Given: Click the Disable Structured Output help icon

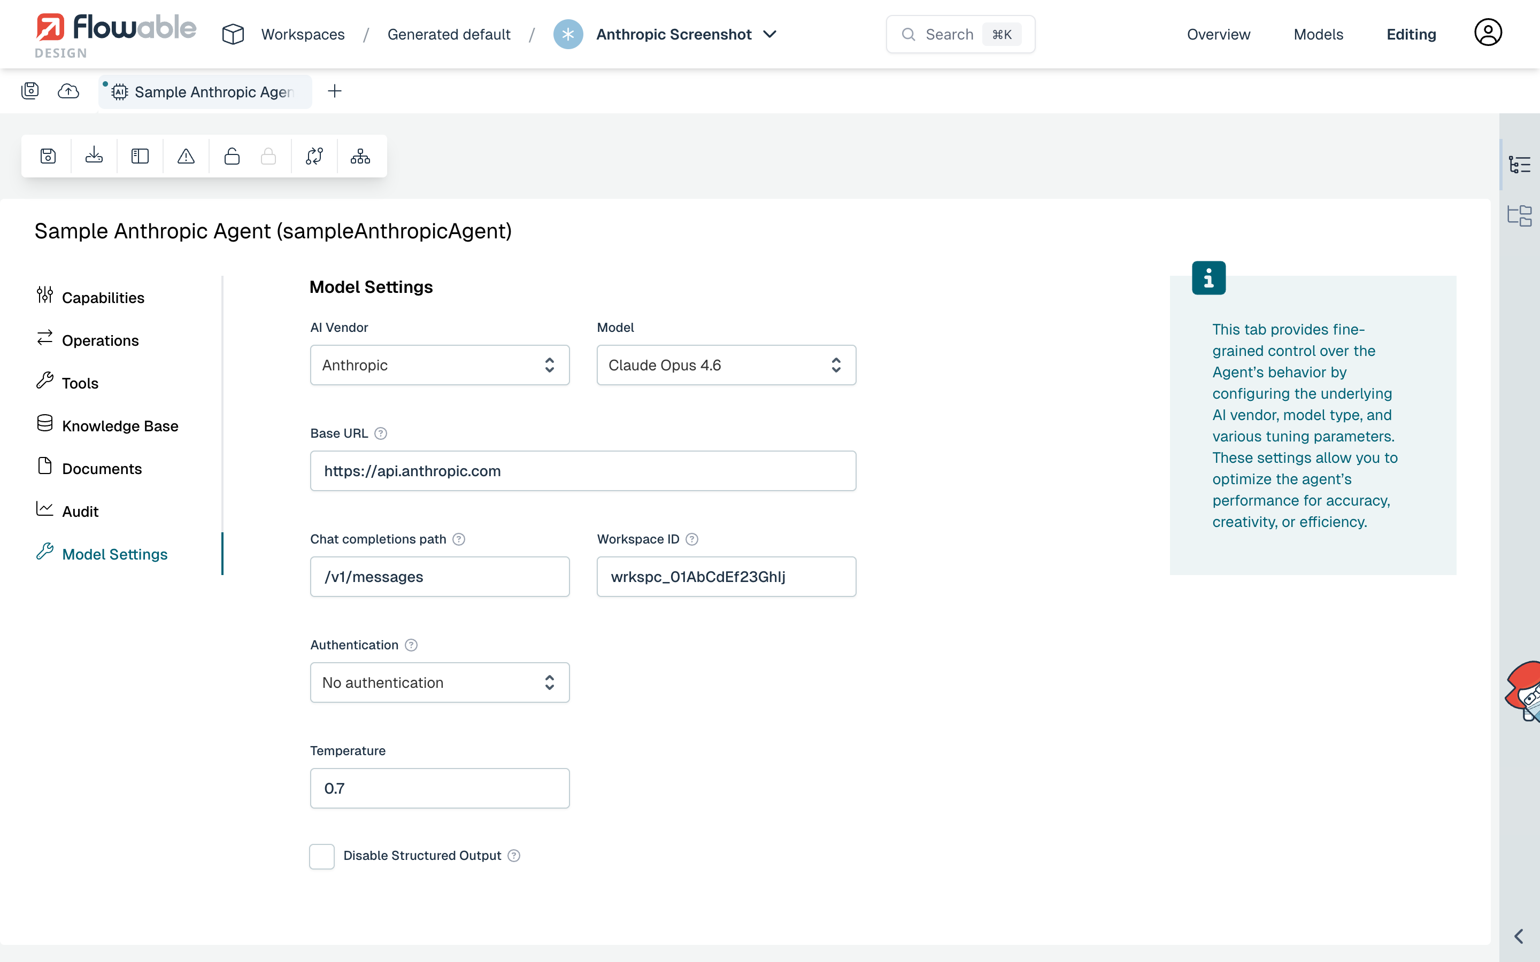Looking at the screenshot, I should pos(514,855).
